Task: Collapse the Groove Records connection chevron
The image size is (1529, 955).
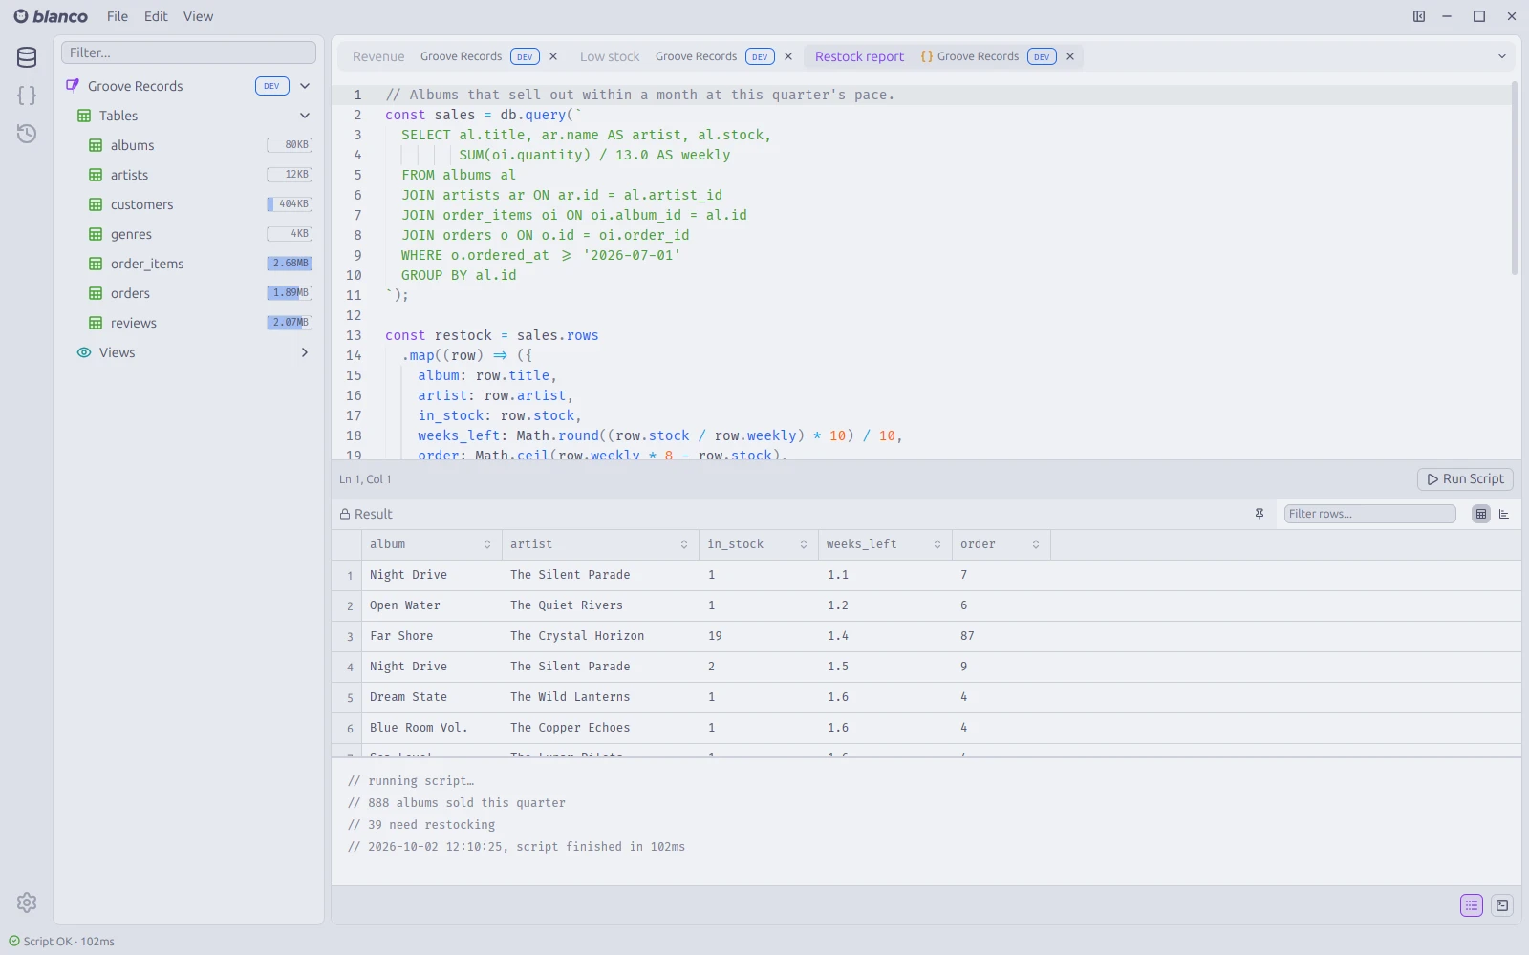Action: coord(305,86)
